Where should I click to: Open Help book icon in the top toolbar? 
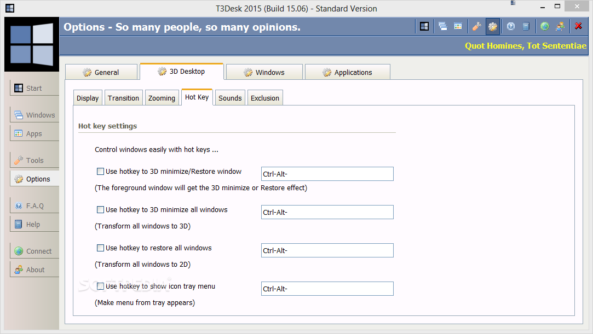(526, 26)
